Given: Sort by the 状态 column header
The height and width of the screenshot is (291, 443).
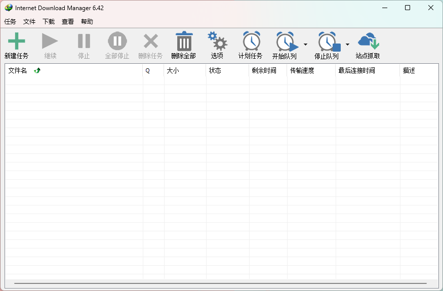Looking at the screenshot, I should 228,70.
